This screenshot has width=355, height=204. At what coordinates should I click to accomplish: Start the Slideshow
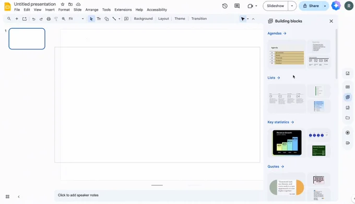275,6
